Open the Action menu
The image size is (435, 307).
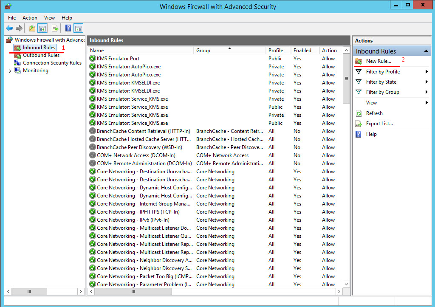[30, 18]
